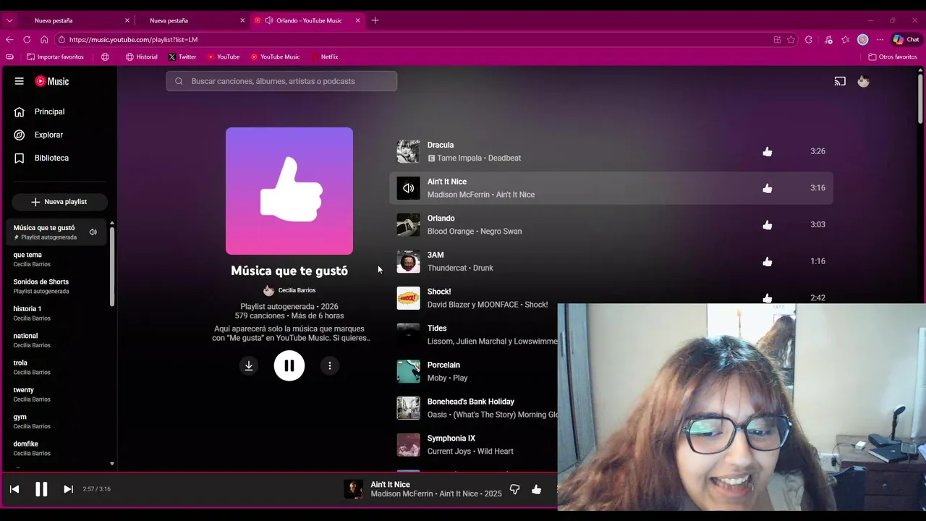Skip to previous track
The width and height of the screenshot is (926, 521).
click(14, 489)
